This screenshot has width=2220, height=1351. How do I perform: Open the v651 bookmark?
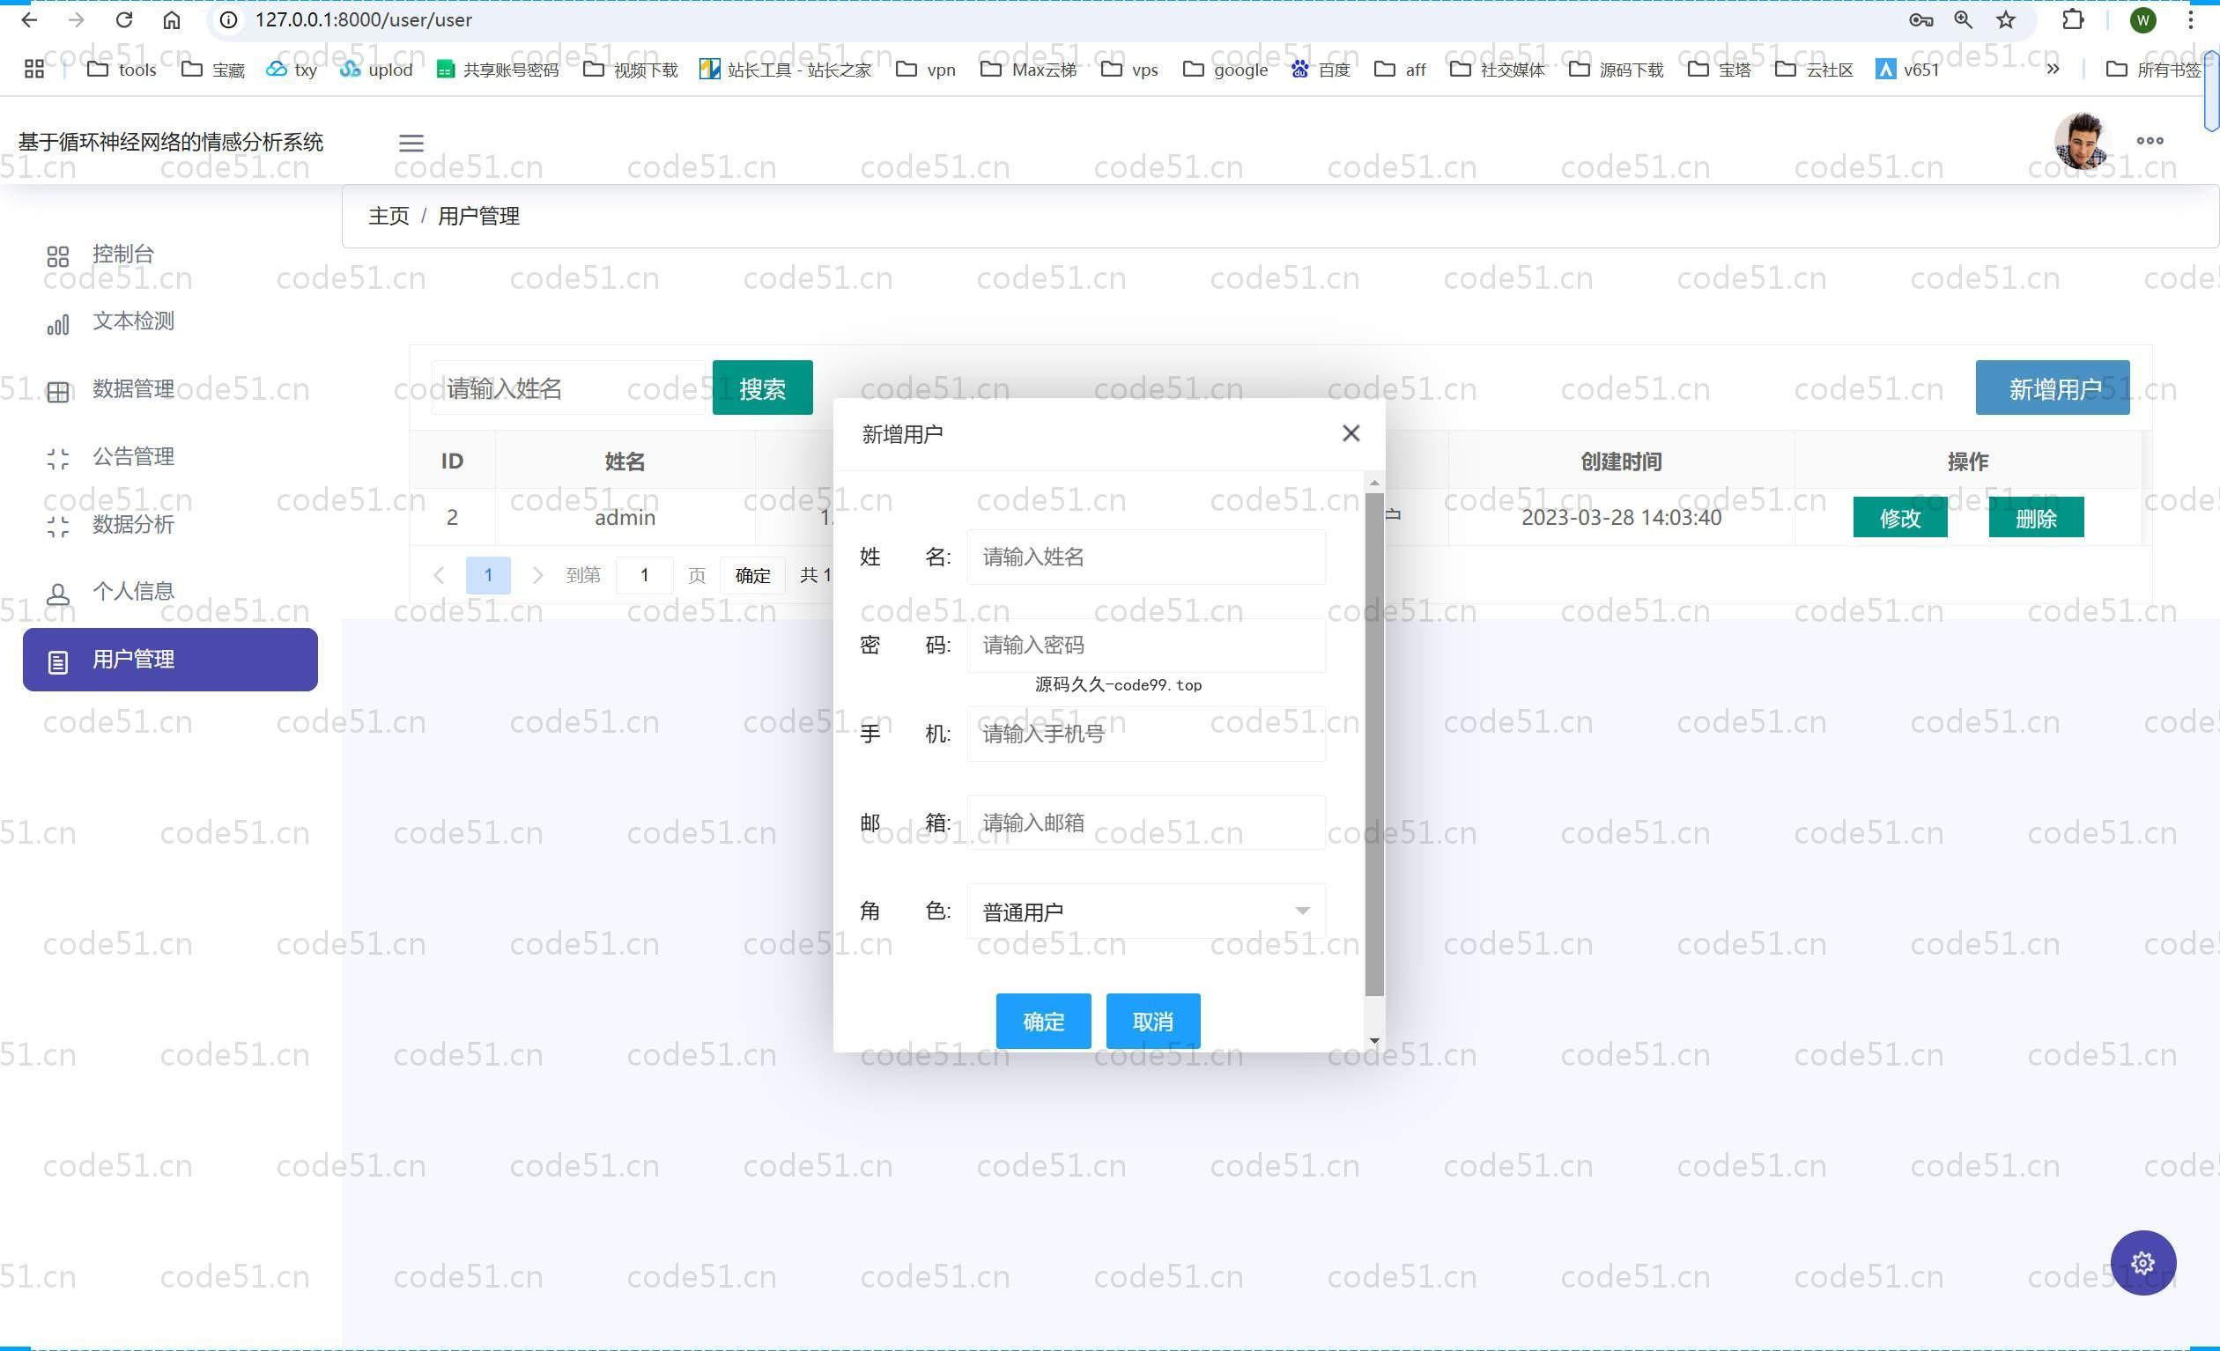[x=1908, y=70]
